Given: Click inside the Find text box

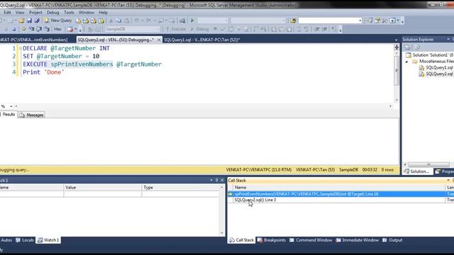Looking at the screenshot, I should point(328,21).
